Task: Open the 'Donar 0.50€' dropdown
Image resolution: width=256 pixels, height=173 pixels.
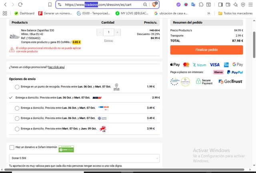Action: [84, 158]
